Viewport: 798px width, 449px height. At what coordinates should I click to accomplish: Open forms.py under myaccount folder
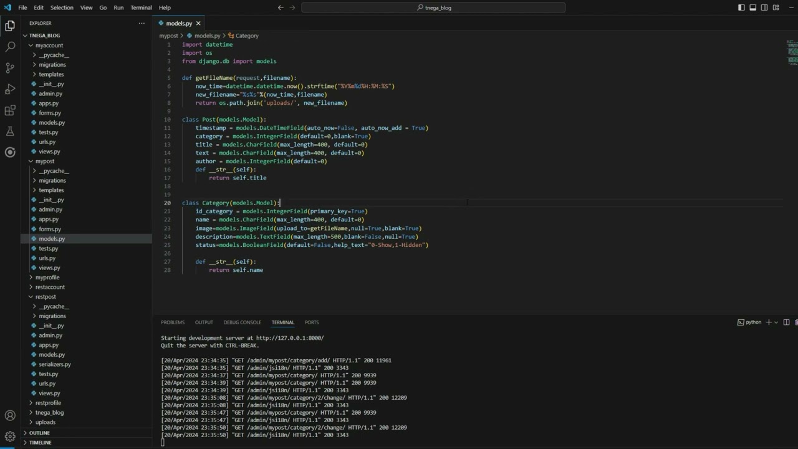(86, 113)
